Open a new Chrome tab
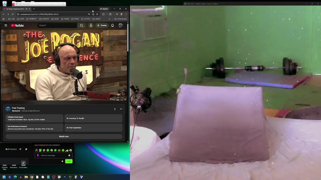Screen dimensions: 321x180 pyautogui.click(x=34, y=9)
